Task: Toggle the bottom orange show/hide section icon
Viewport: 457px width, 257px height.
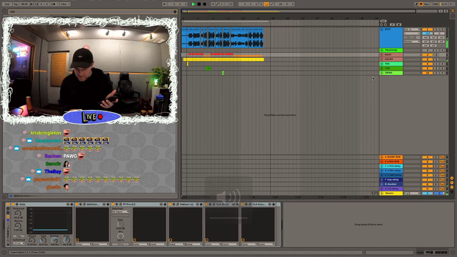Action: point(452,187)
